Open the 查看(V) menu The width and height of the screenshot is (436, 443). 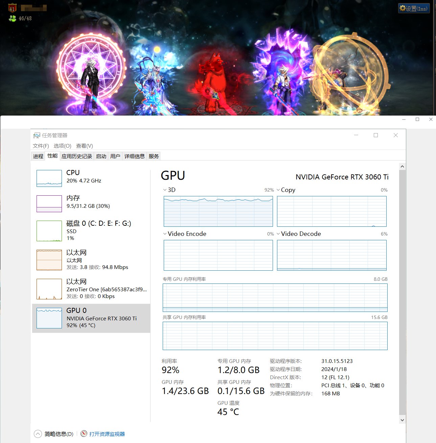tap(84, 146)
